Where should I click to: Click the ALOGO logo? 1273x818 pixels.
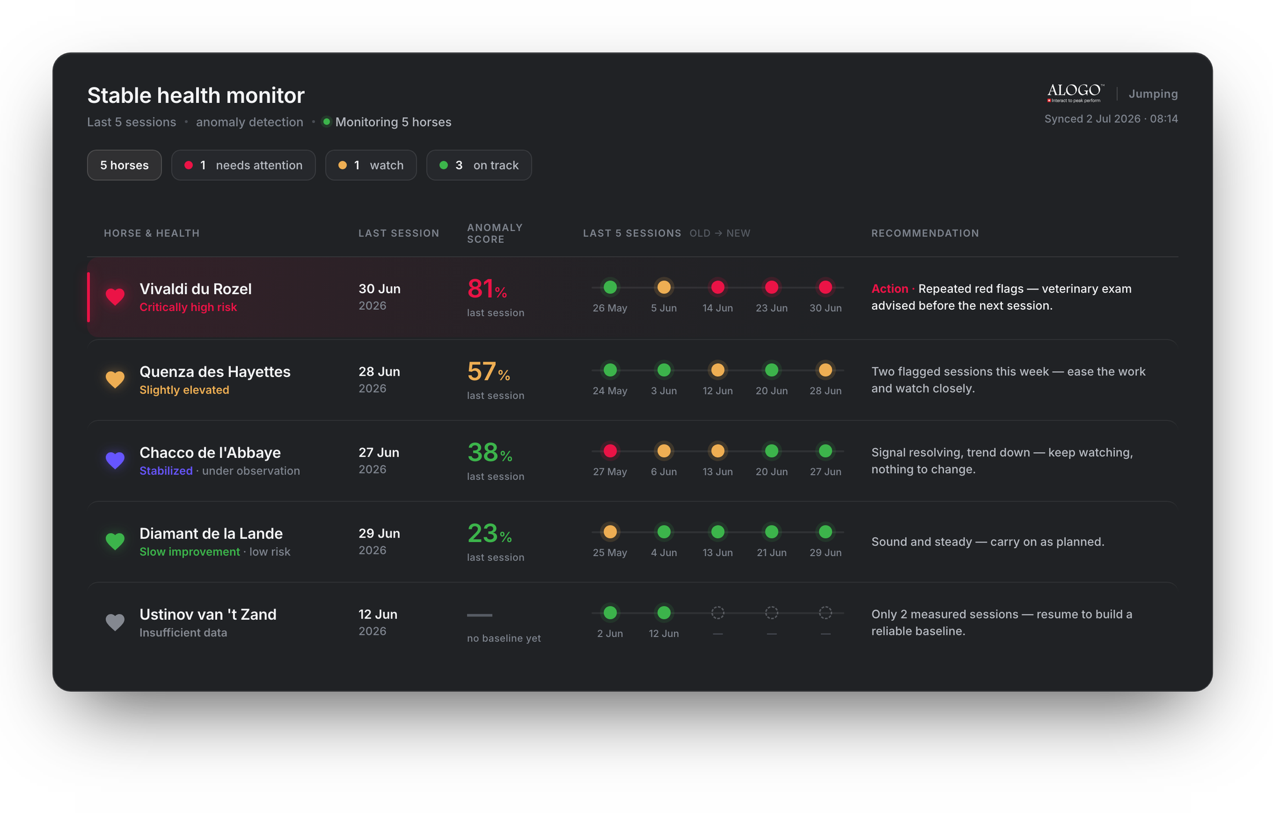coord(1075,93)
